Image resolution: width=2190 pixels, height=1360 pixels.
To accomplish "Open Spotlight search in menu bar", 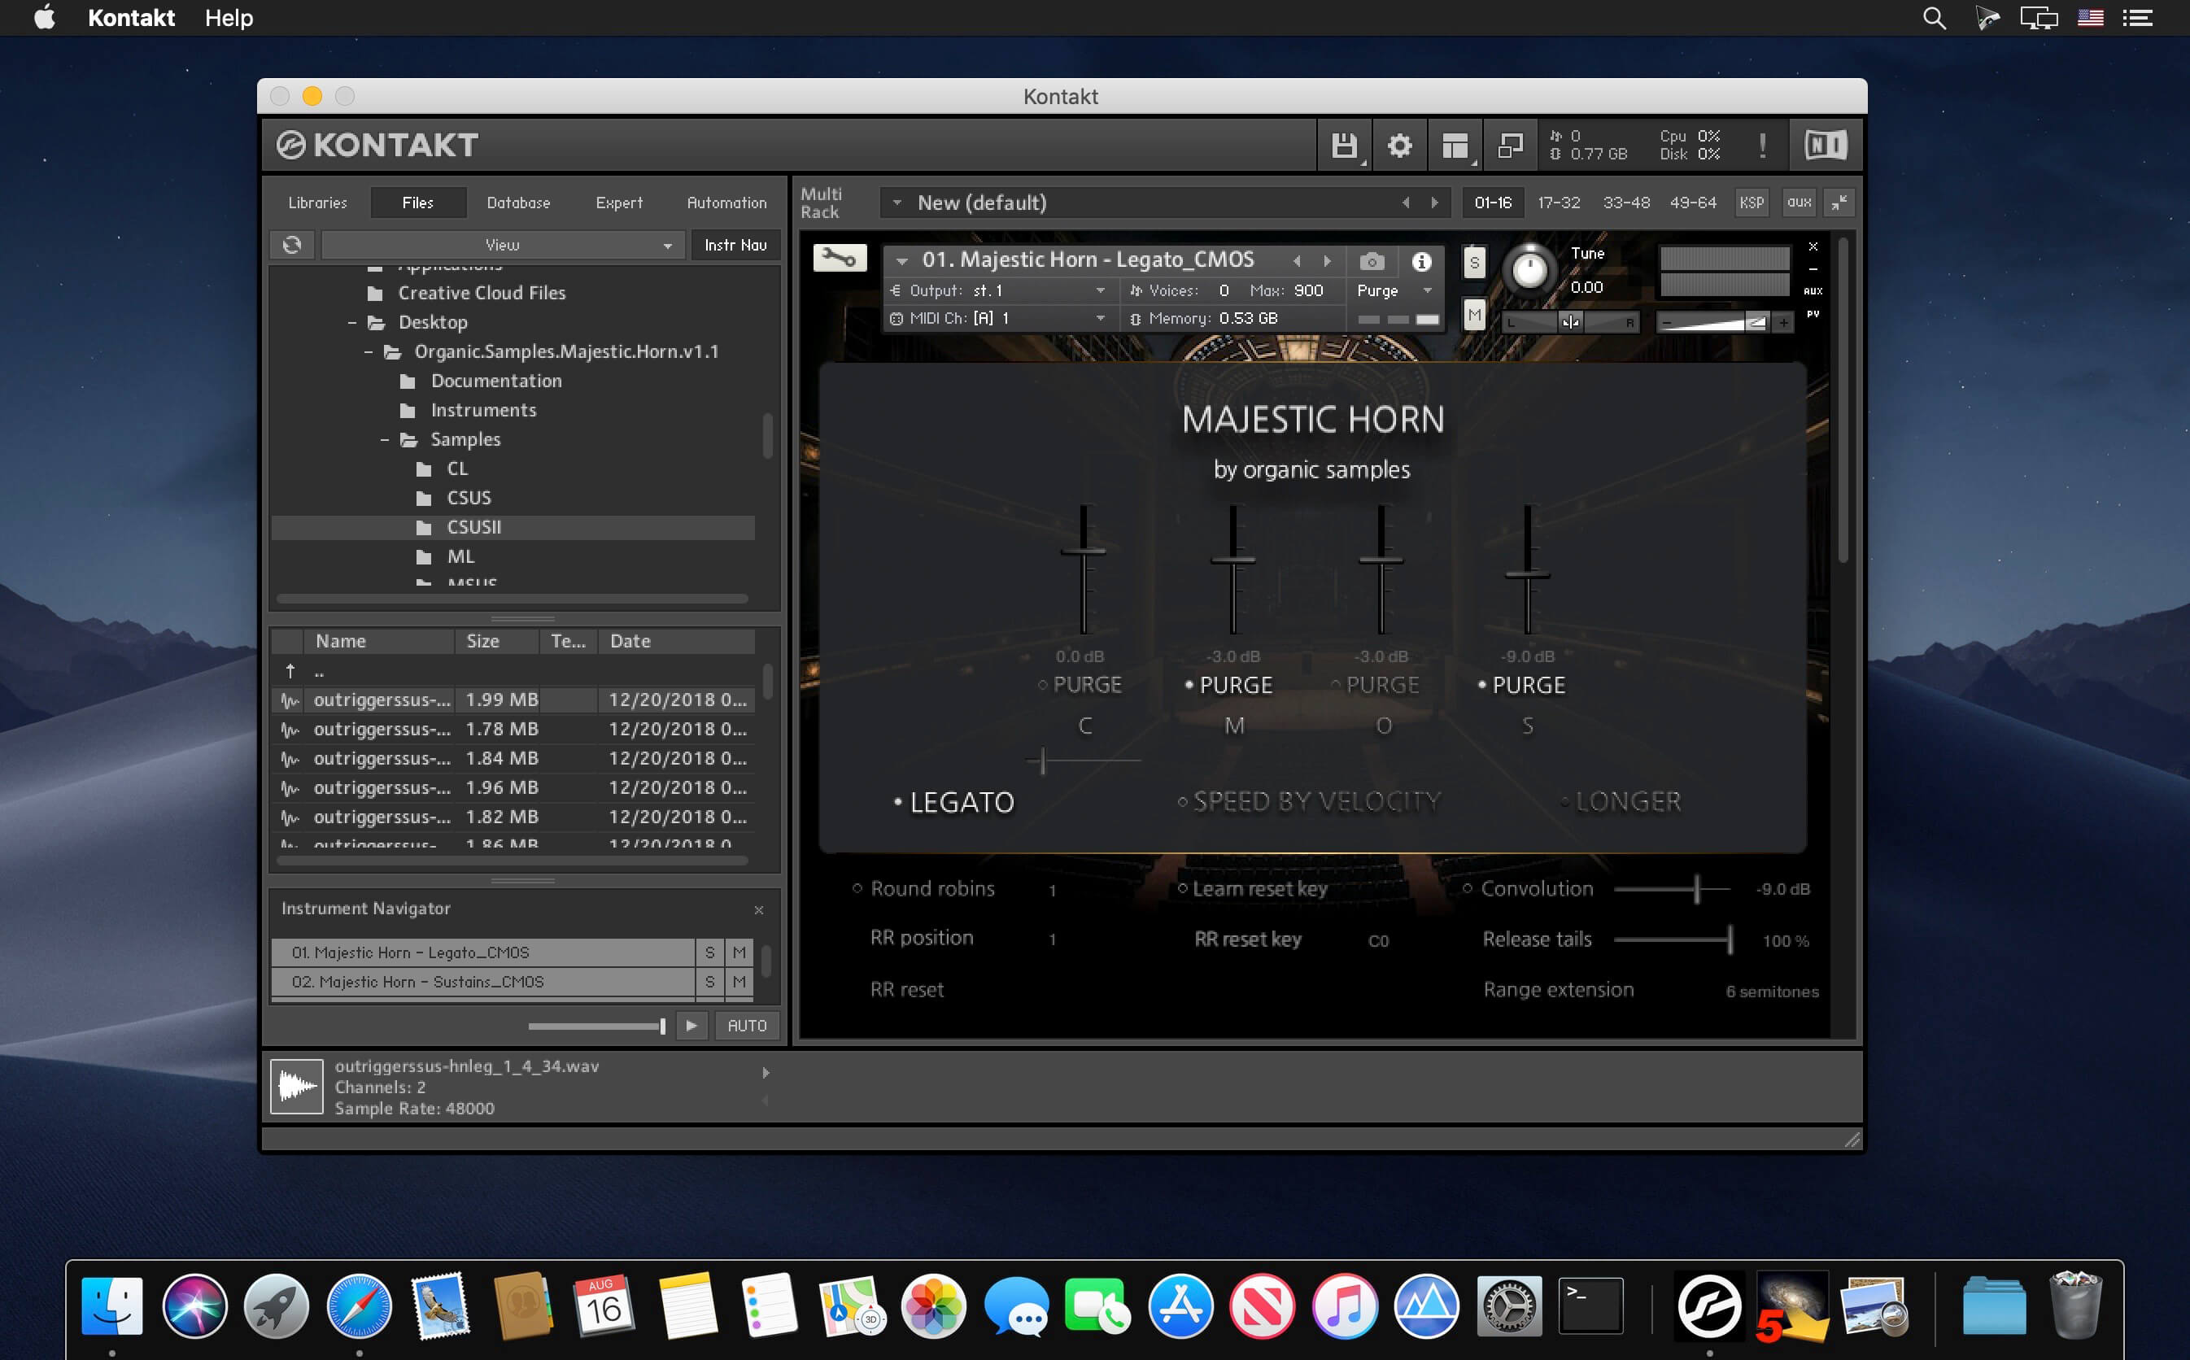I will (1934, 18).
